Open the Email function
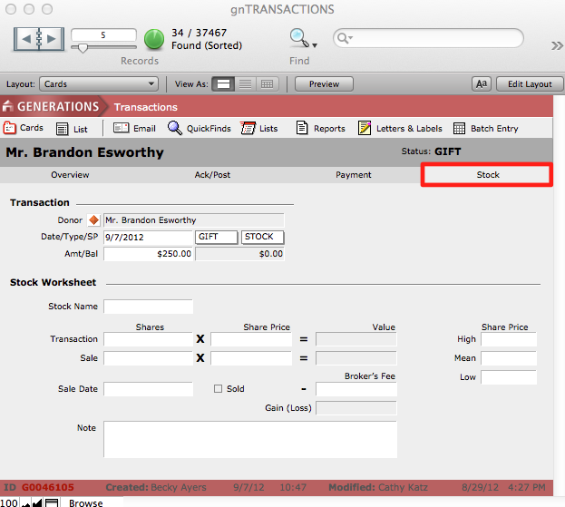Image resolution: width=565 pixels, height=507 pixels. click(134, 129)
